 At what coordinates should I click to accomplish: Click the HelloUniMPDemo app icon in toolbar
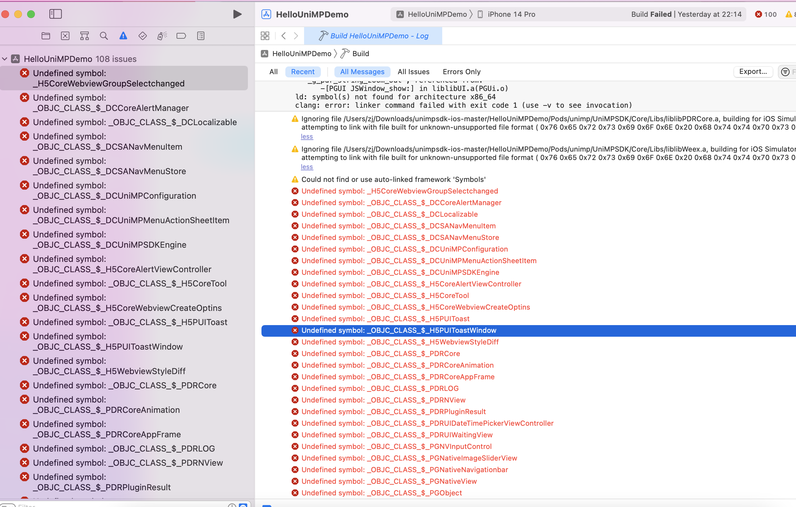point(266,14)
